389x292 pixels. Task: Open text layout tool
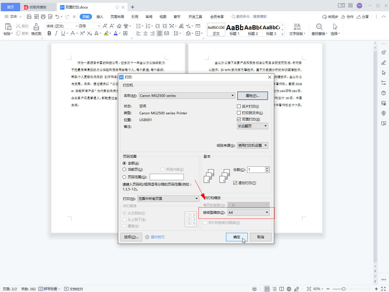pos(297,29)
